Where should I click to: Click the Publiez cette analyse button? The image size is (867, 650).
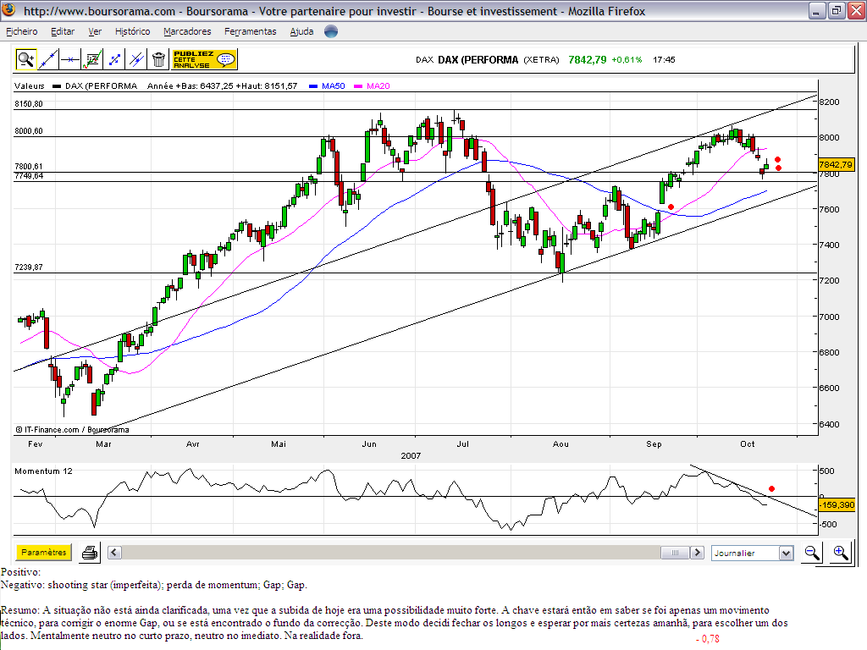pos(205,59)
